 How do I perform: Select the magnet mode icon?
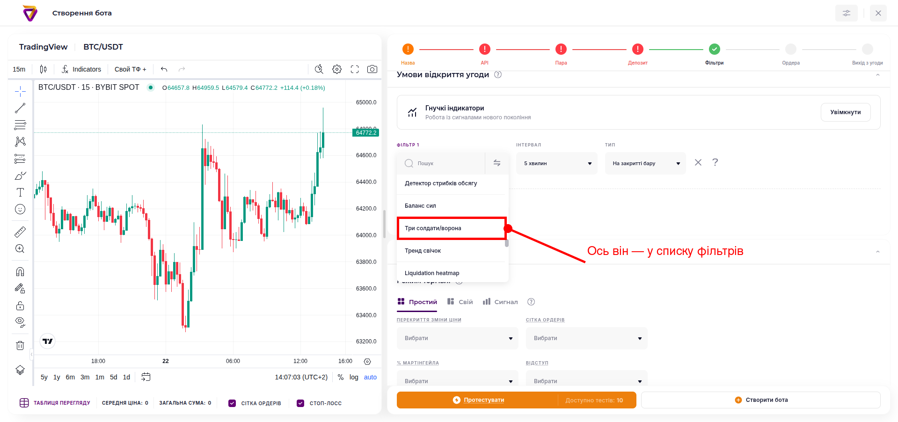tap(20, 271)
